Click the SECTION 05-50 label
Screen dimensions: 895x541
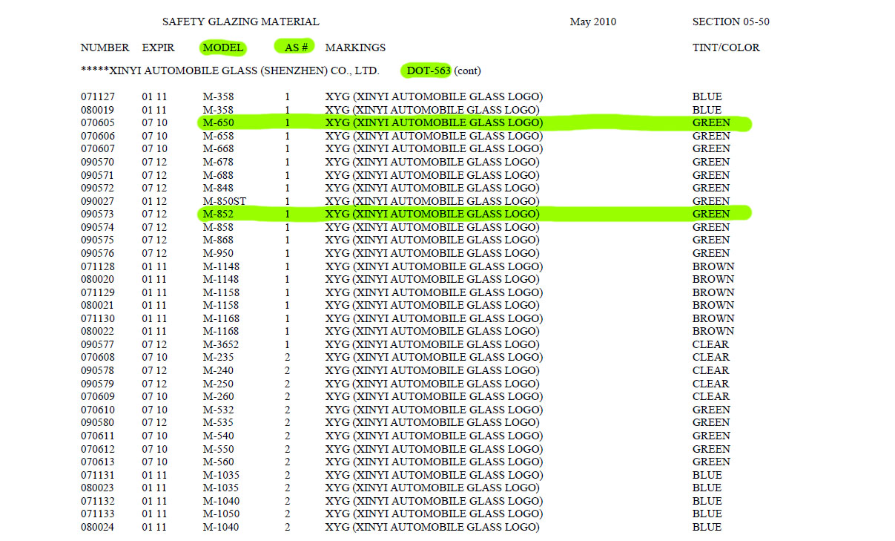(x=730, y=22)
